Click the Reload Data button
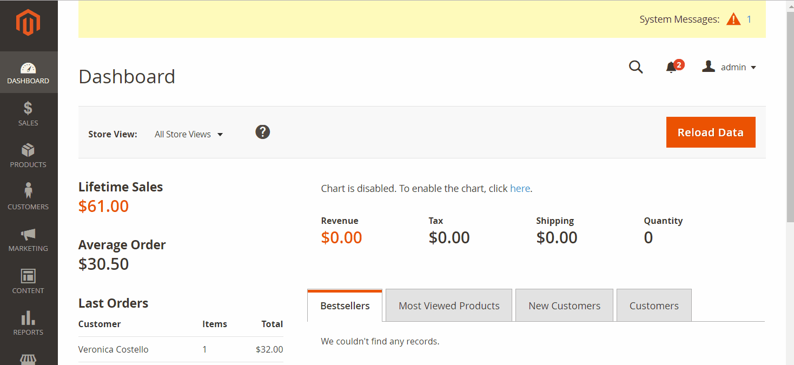The image size is (794, 365). [710, 132]
